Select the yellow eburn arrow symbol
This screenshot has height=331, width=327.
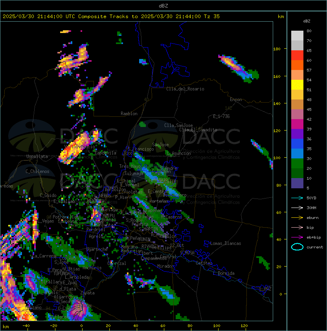(x=297, y=218)
